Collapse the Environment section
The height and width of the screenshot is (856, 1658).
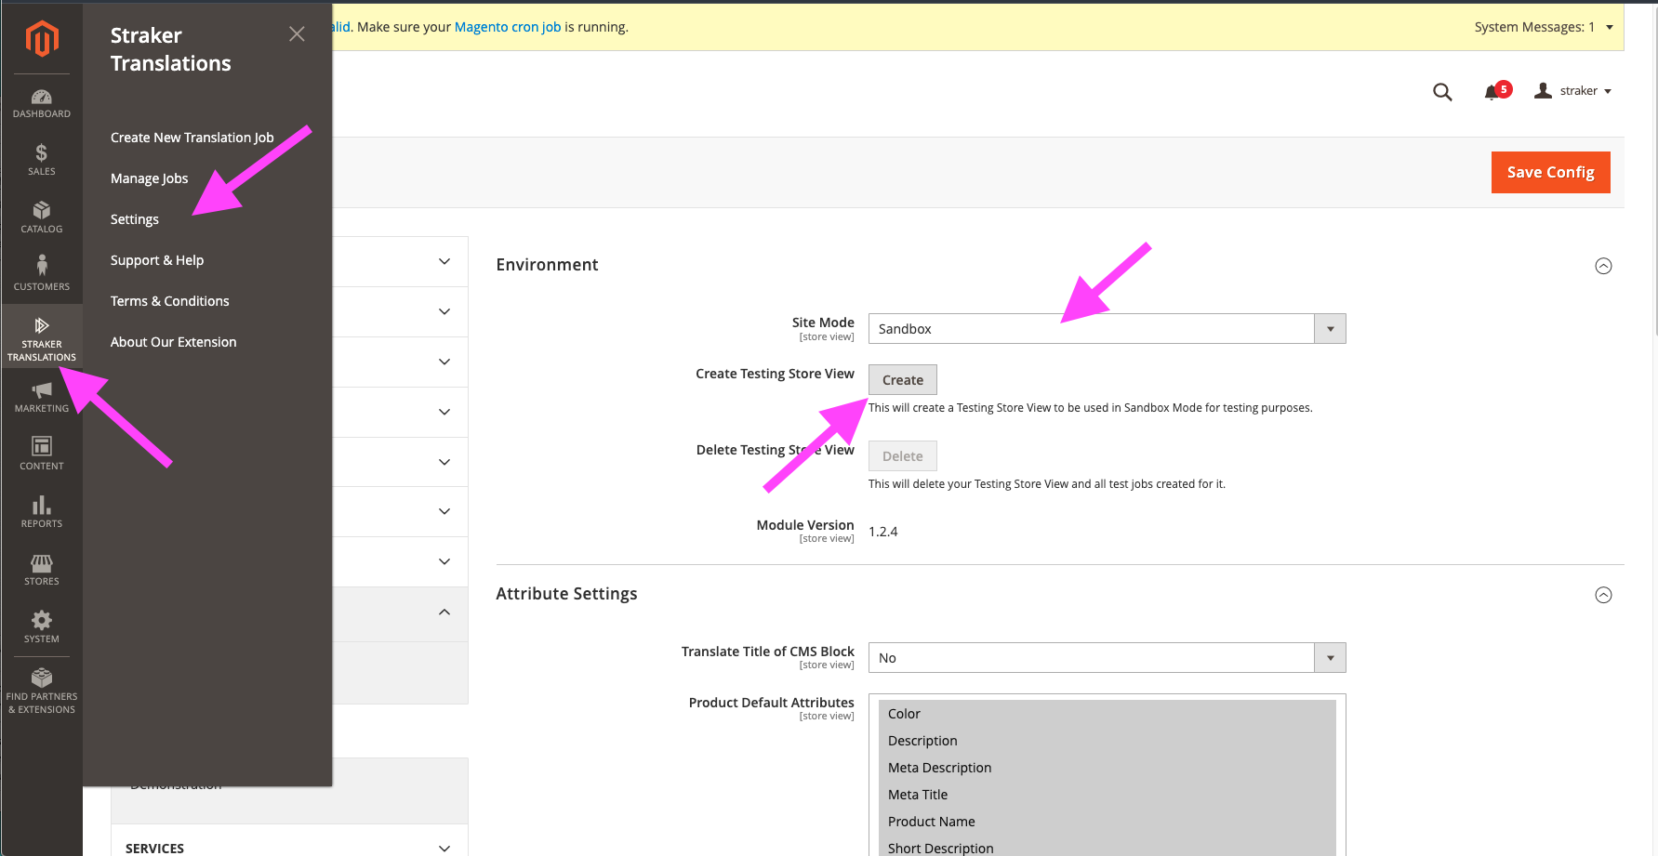(1603, 266)
